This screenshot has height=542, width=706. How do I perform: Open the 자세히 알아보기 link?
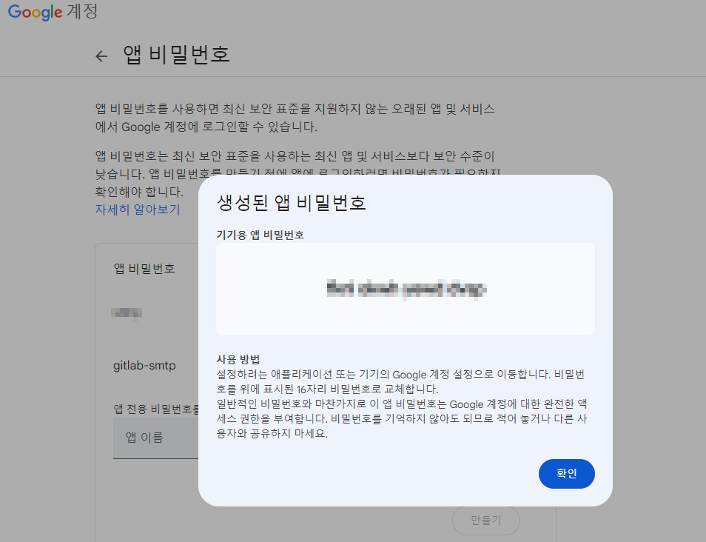click(138, 210)
